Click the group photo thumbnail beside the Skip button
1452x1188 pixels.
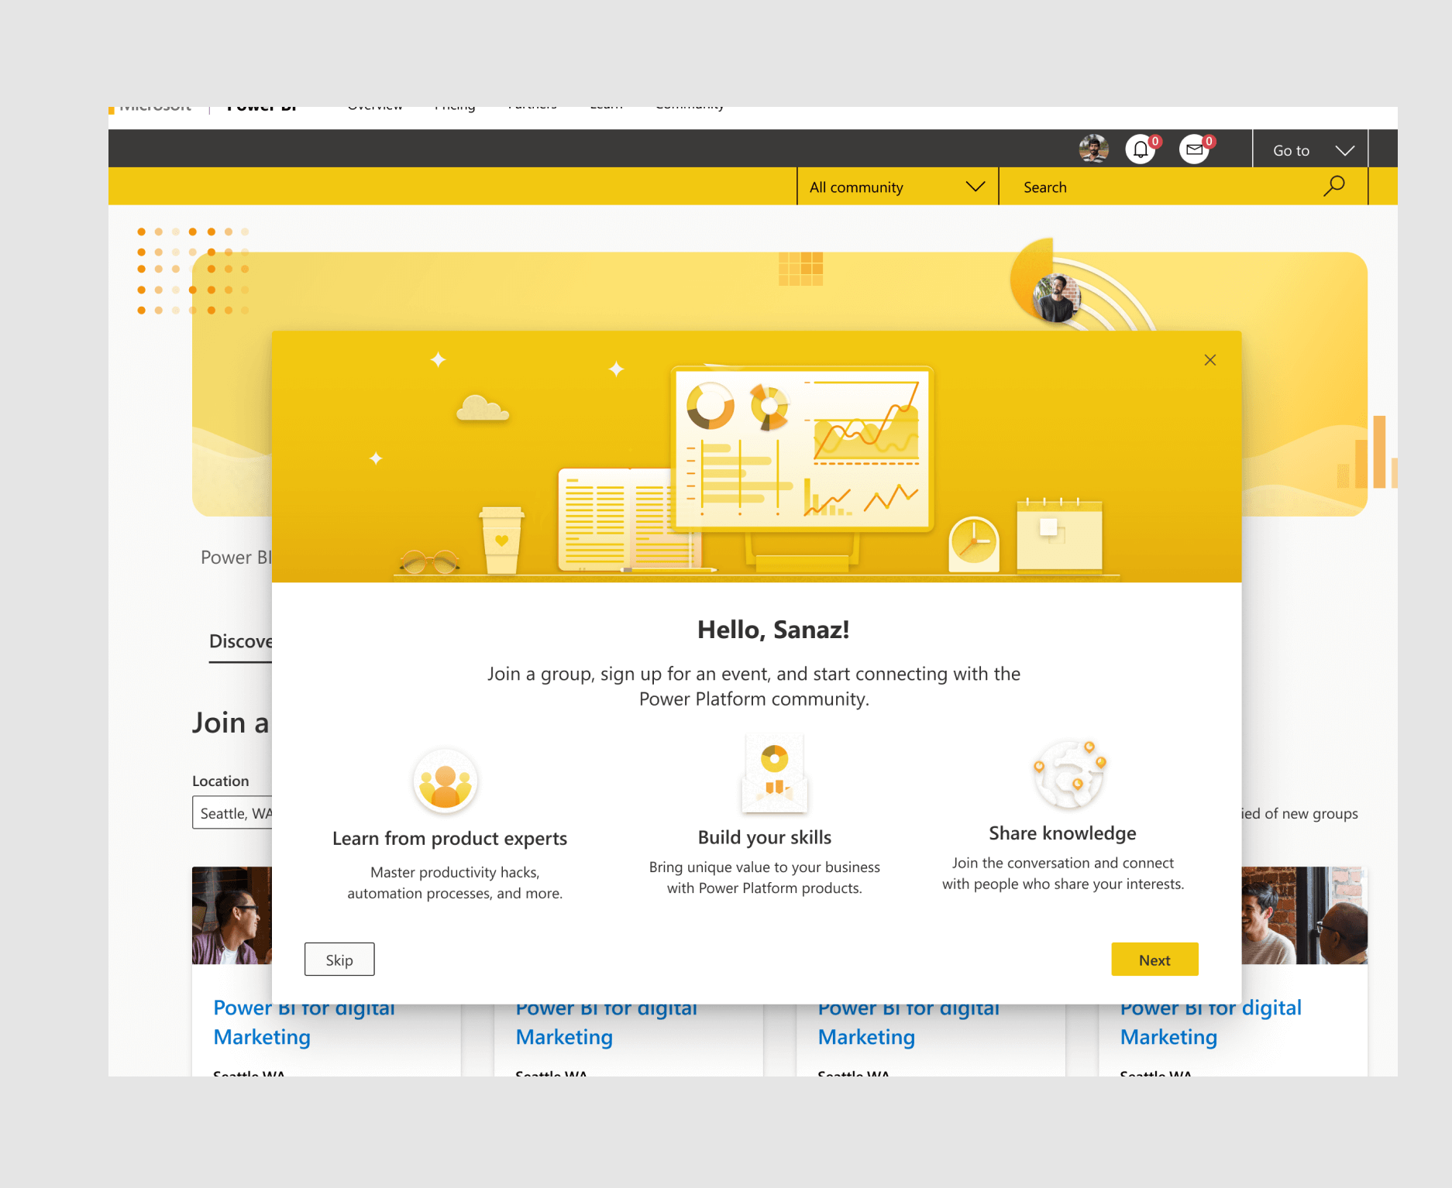pos(232,915)
